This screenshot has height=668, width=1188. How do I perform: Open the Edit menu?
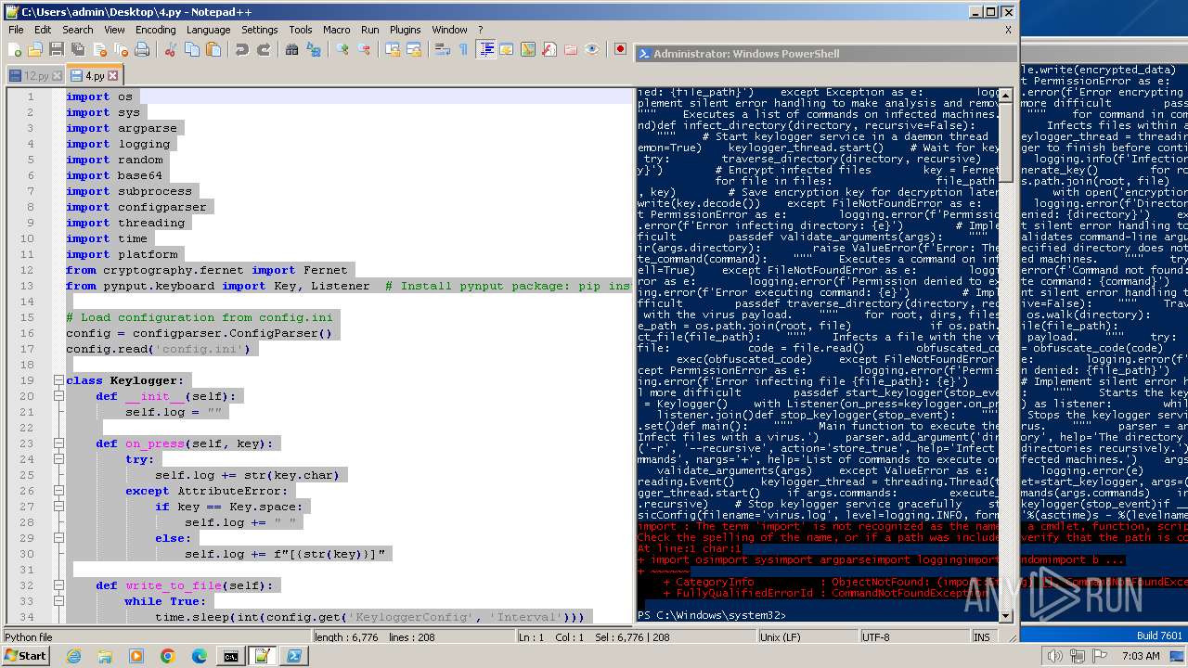click(x=43, y=30)
